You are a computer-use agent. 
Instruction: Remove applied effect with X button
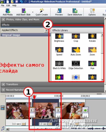46,31
